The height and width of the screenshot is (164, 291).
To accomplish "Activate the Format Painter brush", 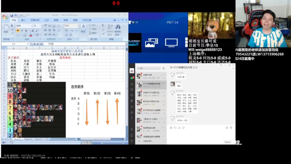I will (12, 33).
